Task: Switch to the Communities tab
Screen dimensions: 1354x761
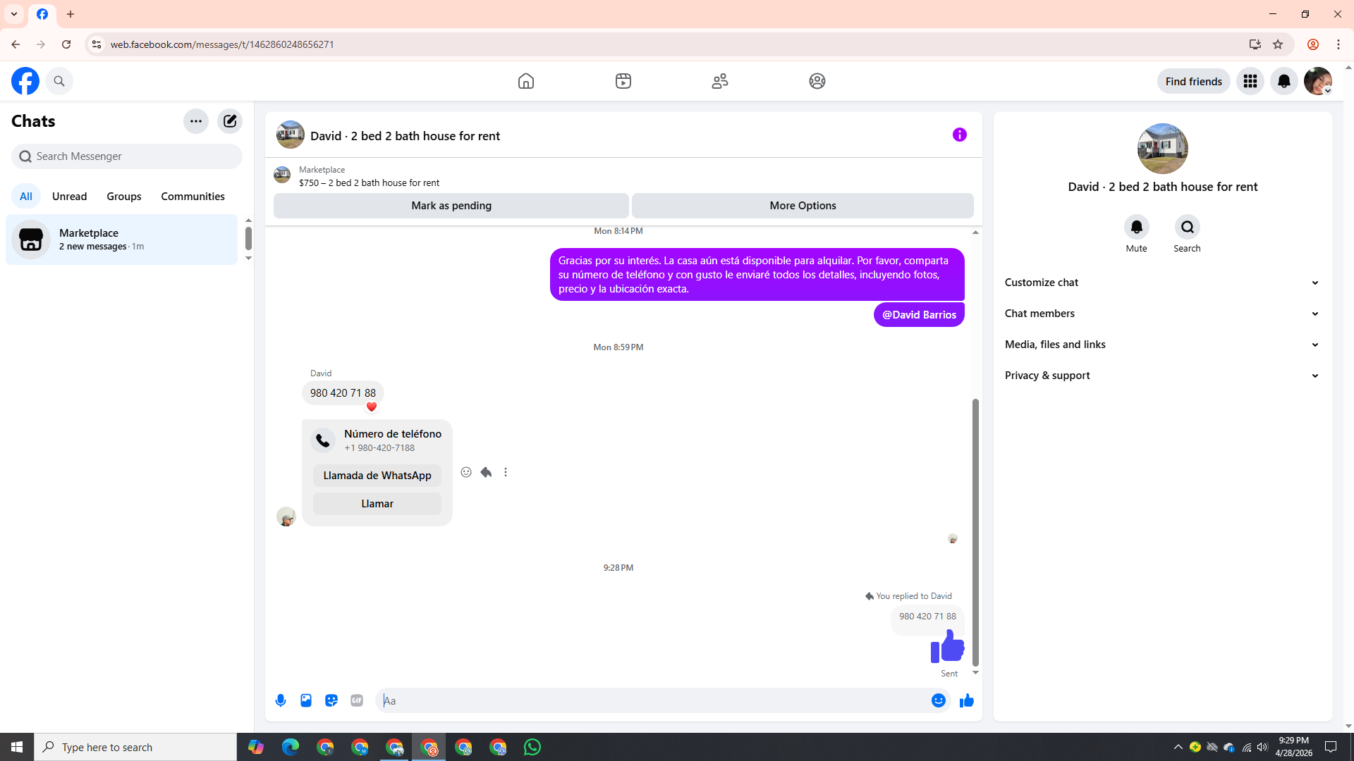Action: point(193,197)
